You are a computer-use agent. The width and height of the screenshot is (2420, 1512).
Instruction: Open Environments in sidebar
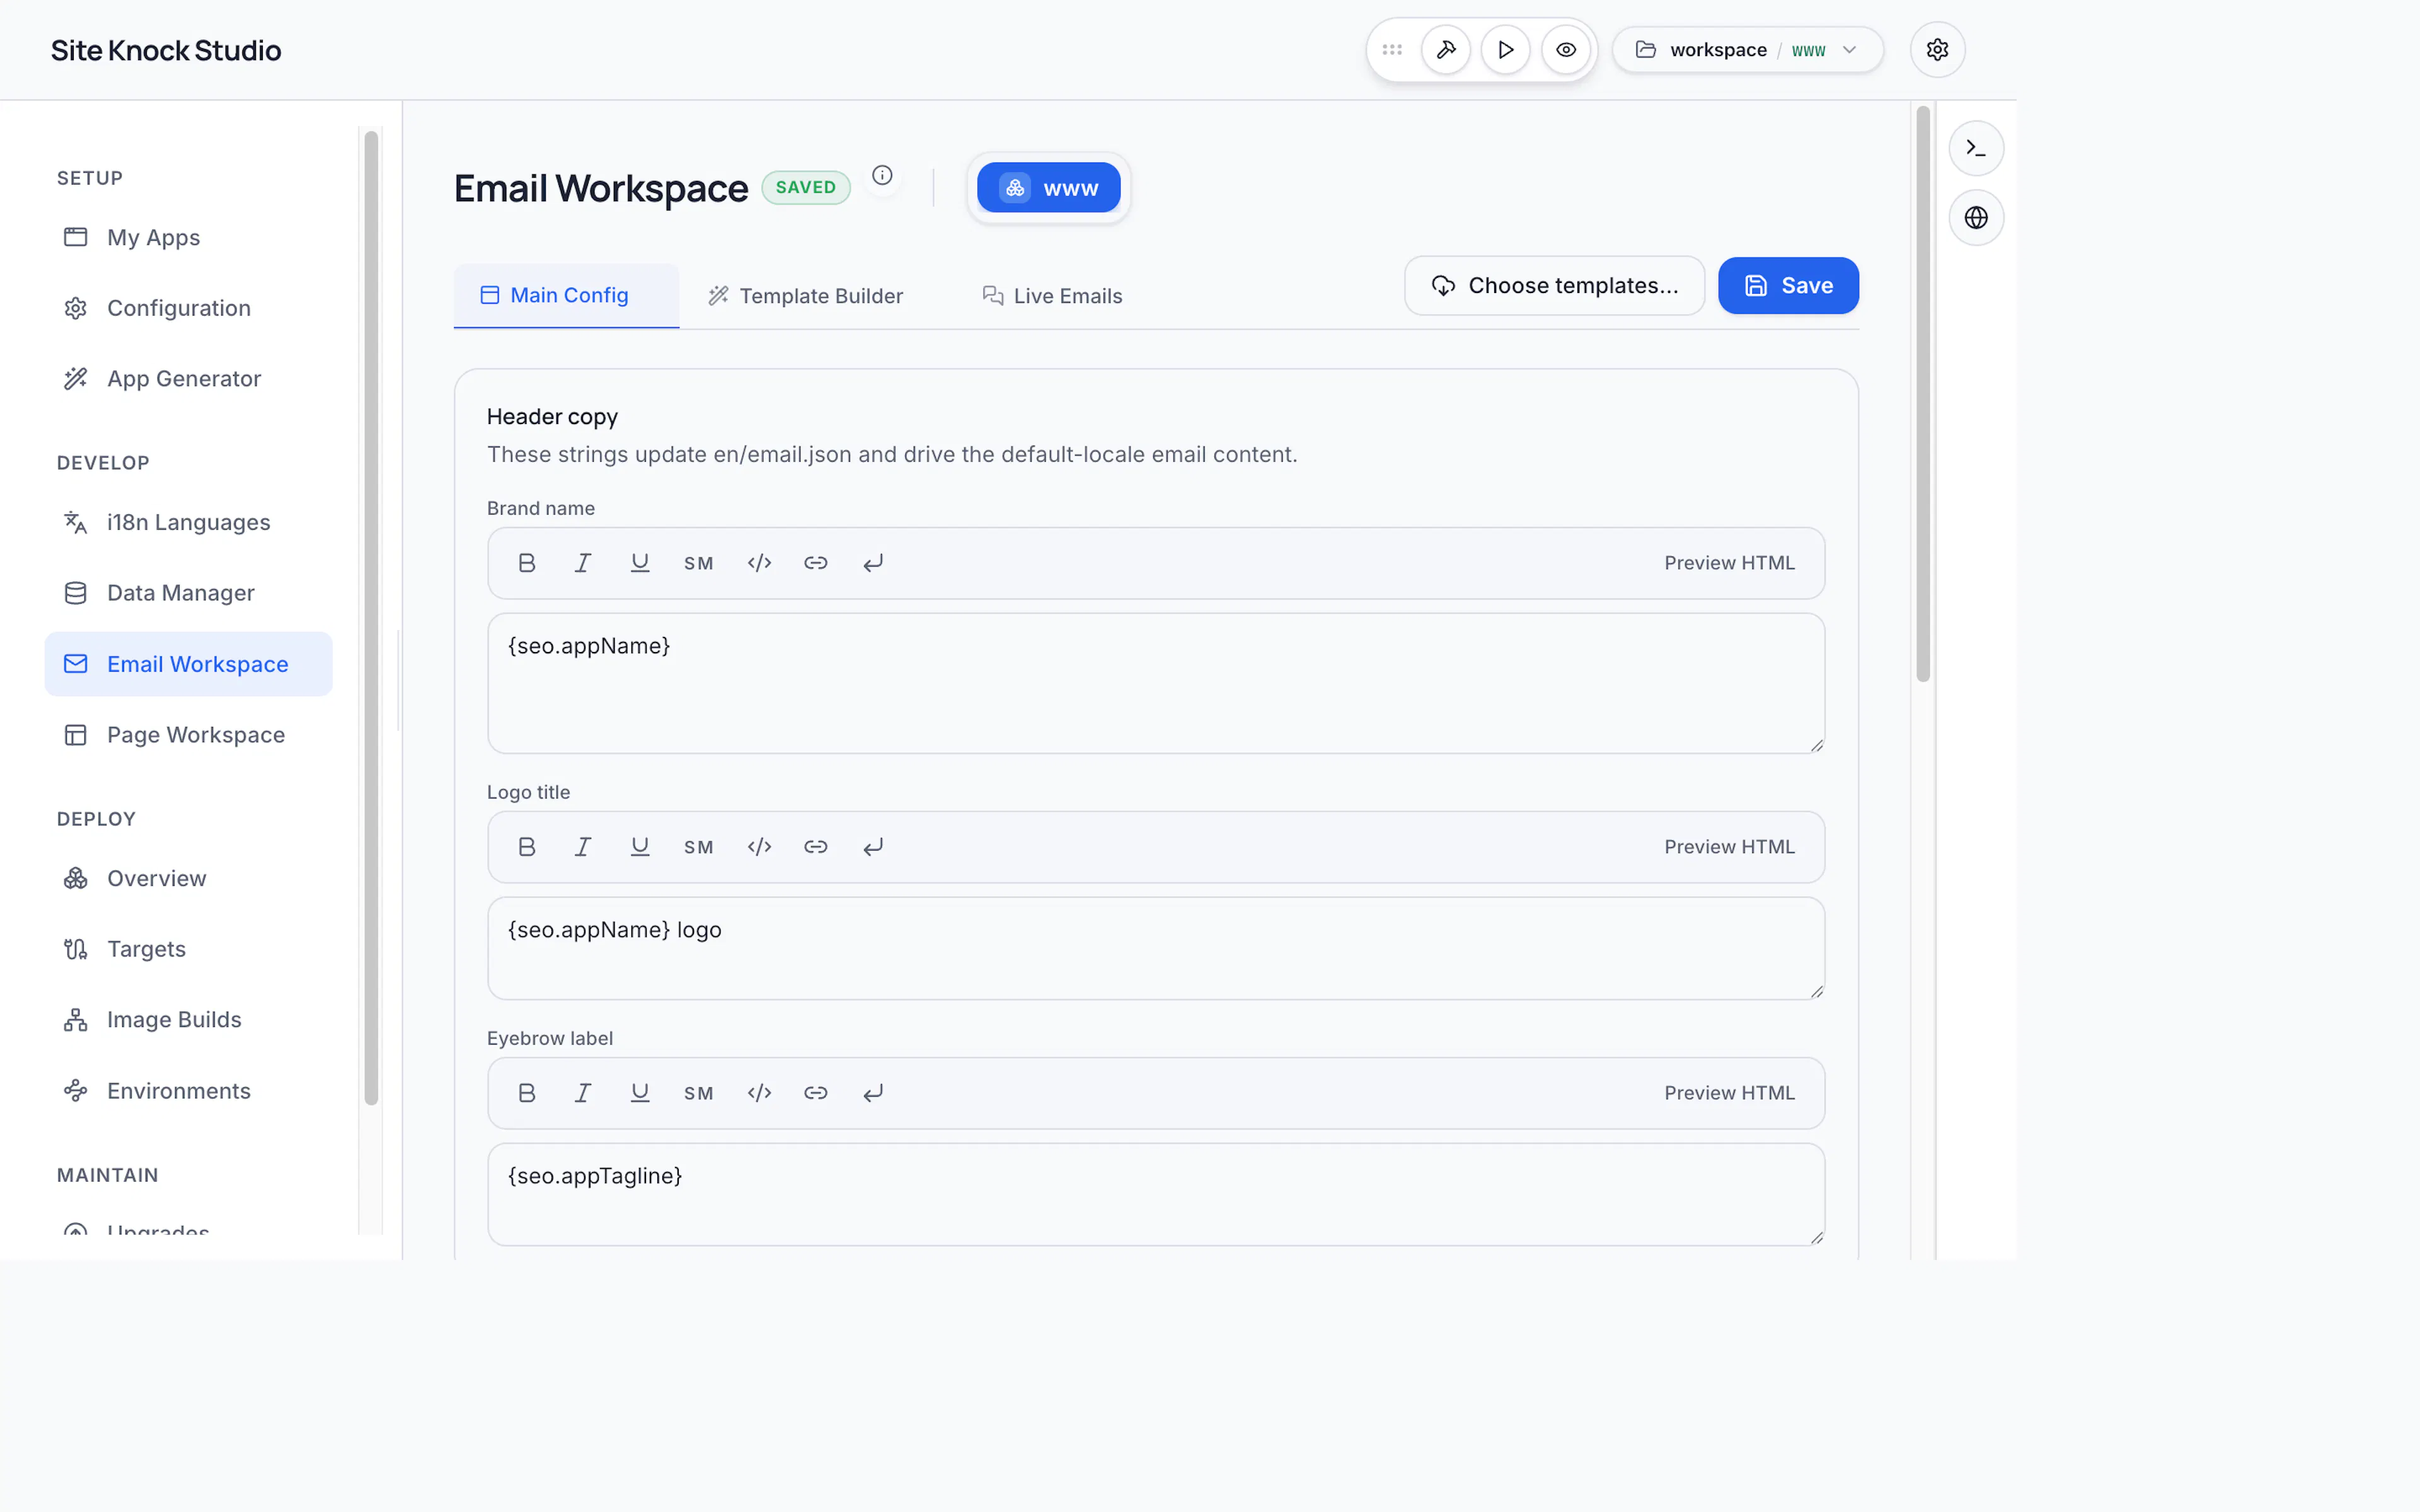[188, 1091]
